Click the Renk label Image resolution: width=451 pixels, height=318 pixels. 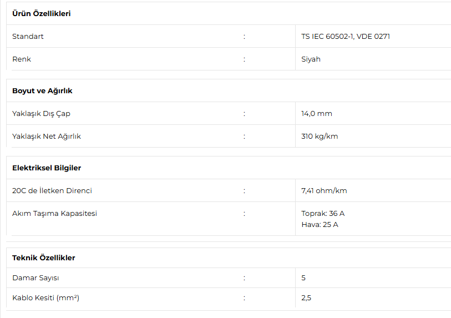click(22, 59)
